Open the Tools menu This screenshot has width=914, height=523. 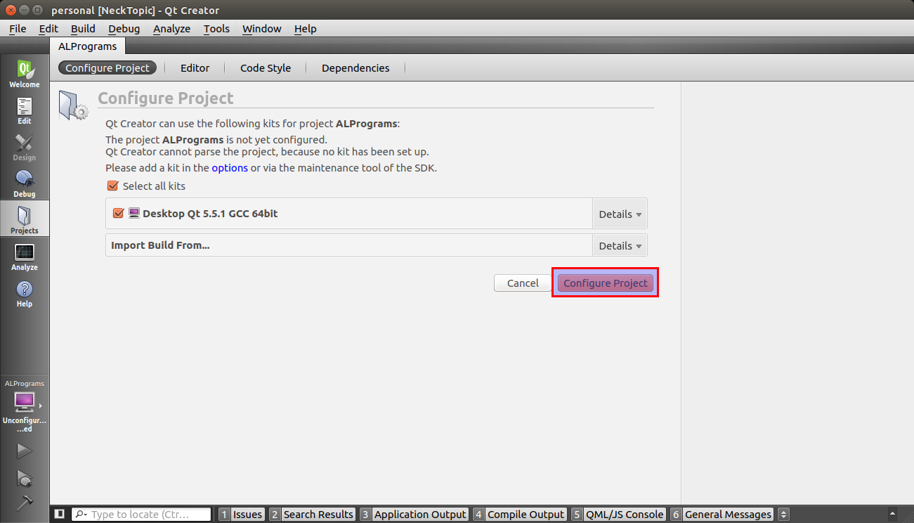[x=217, y=29]
